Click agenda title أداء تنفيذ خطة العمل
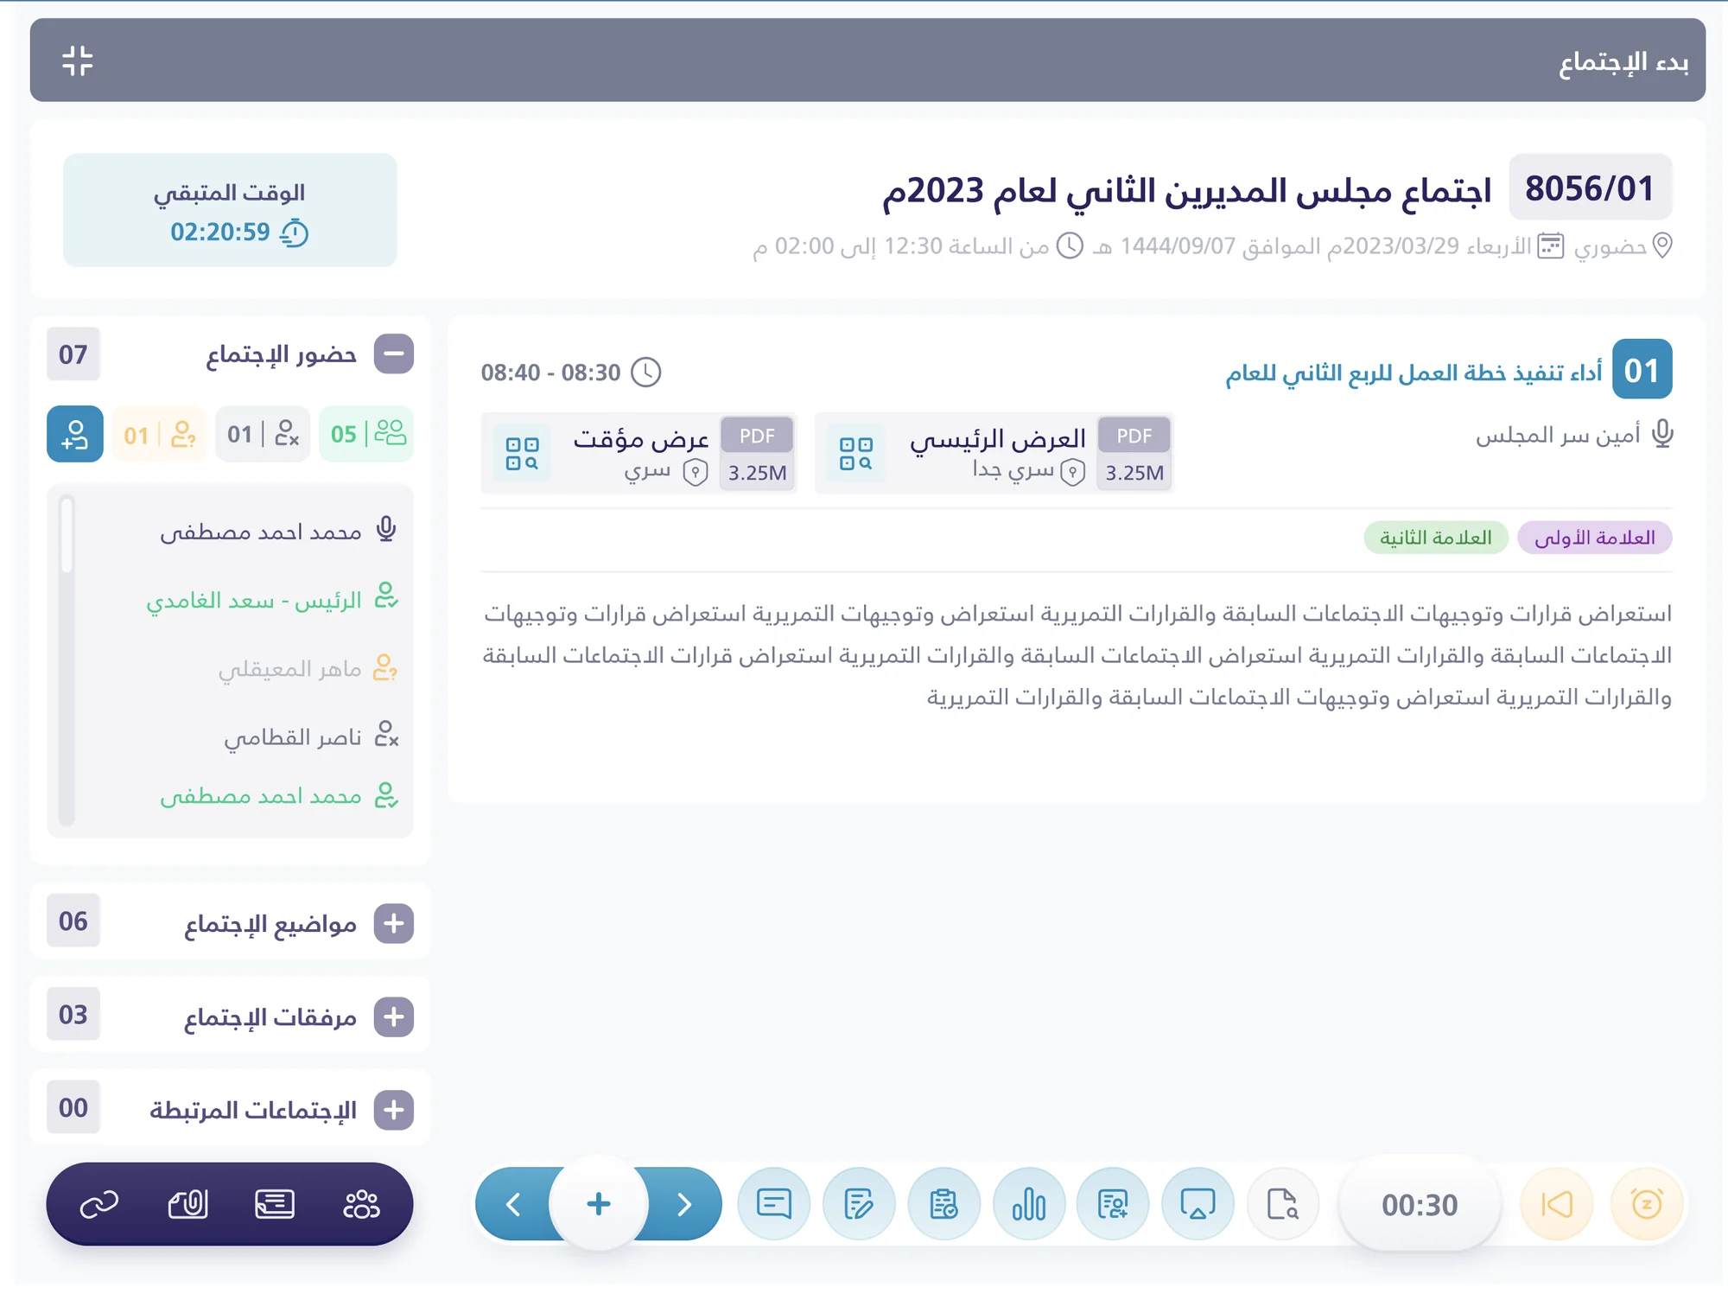Viewport: 1728px width, 1300px height. (1414, 373)
